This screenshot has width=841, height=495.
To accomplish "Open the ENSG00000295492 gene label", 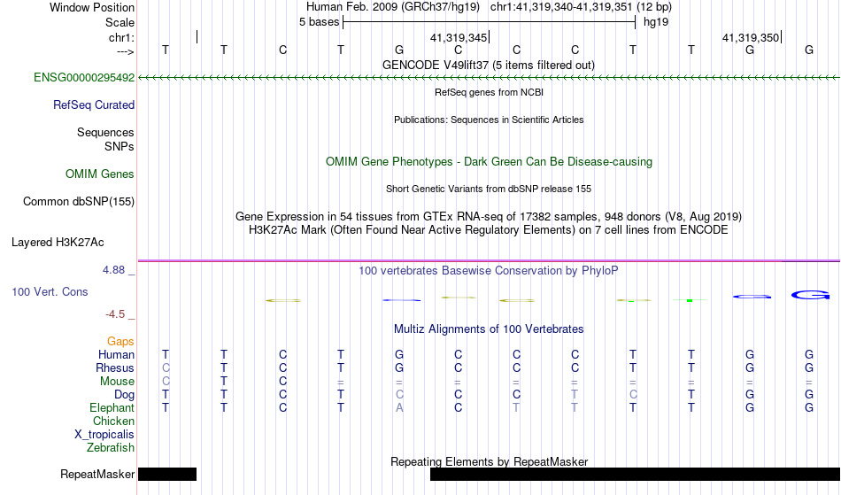I will pos(84,78).
